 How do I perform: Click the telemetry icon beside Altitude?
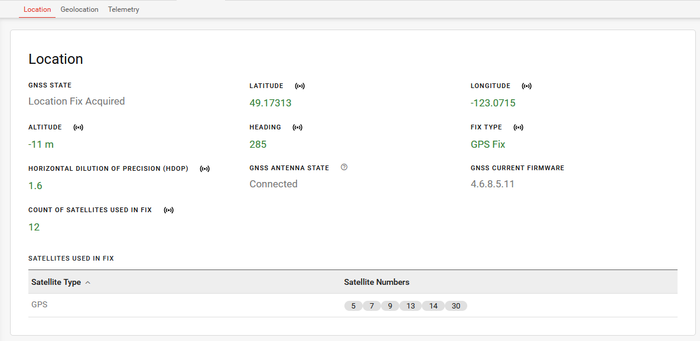click(x=78, y=128)
